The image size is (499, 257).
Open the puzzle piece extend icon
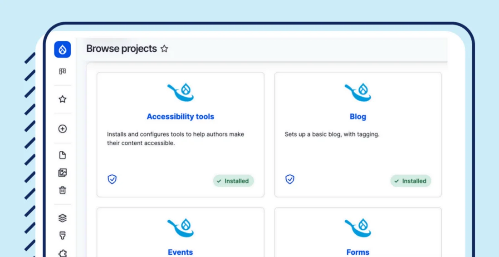pos(63,252)
